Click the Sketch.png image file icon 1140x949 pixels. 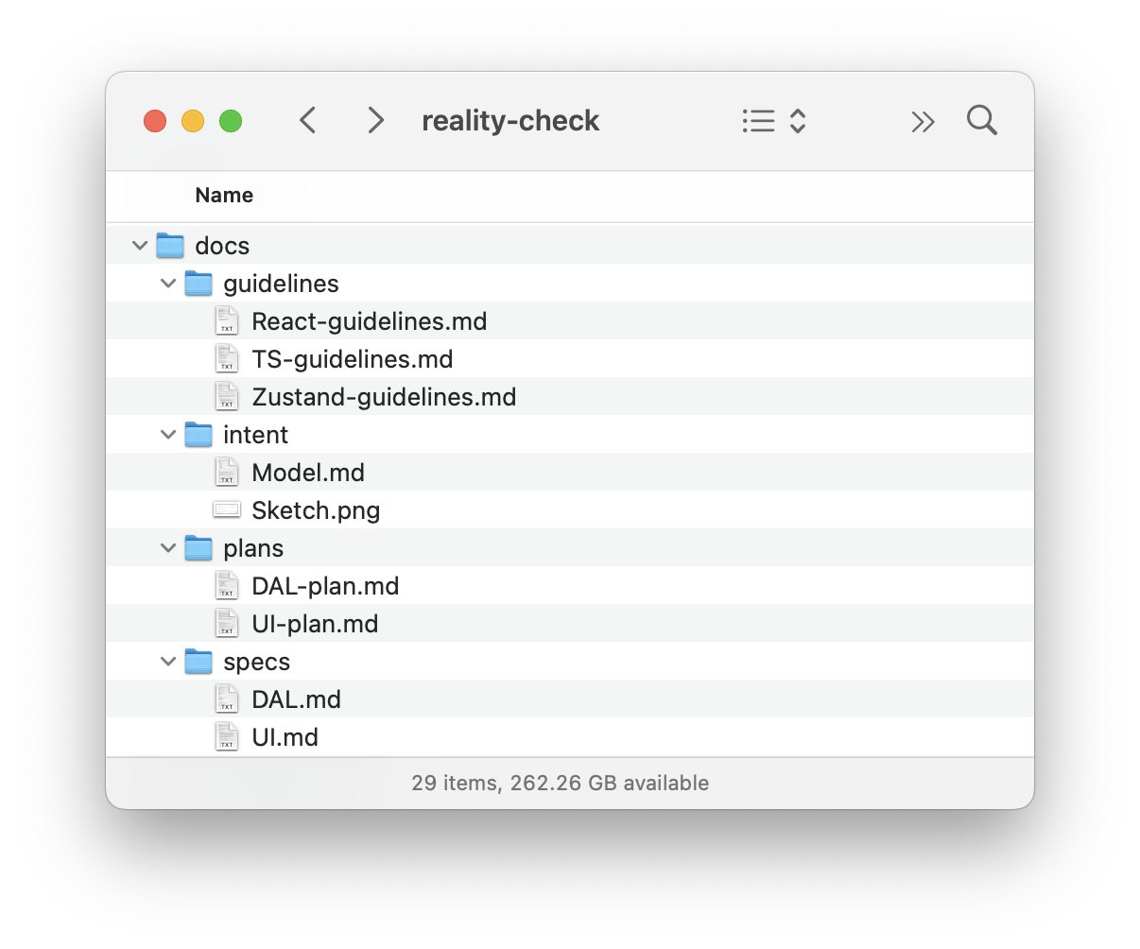point(226,509)
